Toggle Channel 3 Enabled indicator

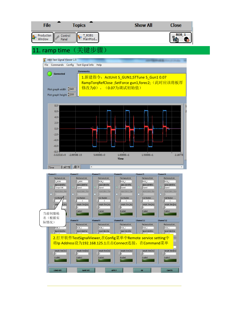pos(104,214)
